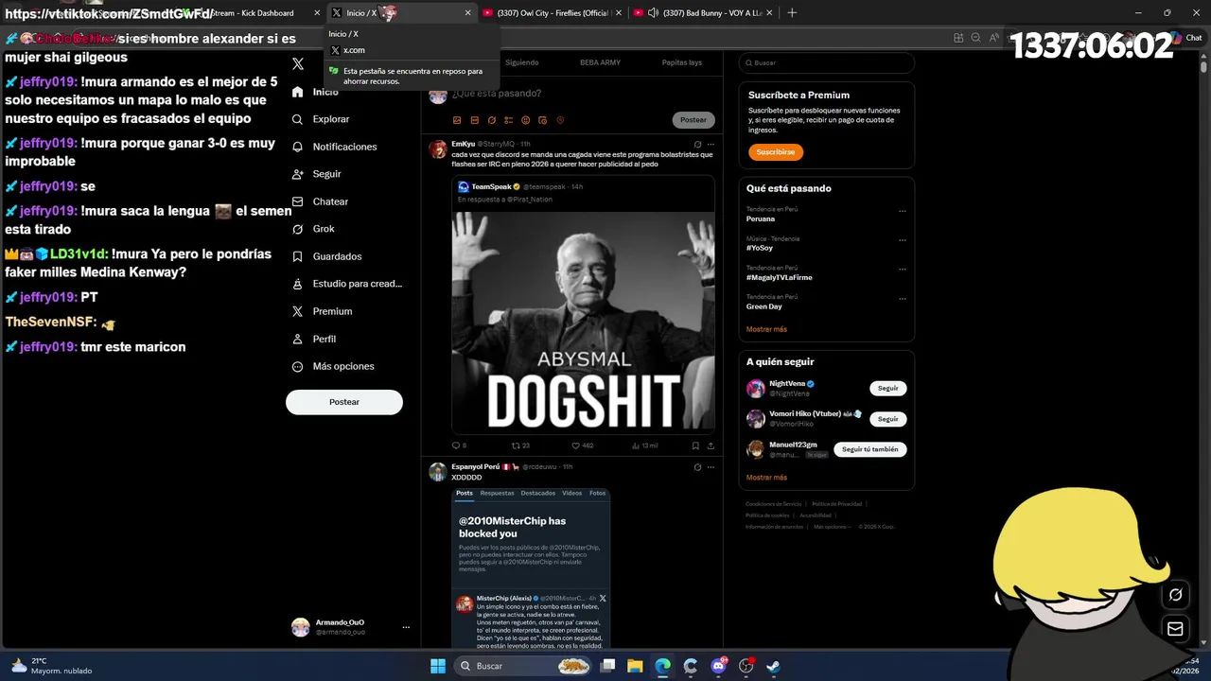Share EmKyu's post
Viewport: 1211px width, 681px height.
point(711,445)
